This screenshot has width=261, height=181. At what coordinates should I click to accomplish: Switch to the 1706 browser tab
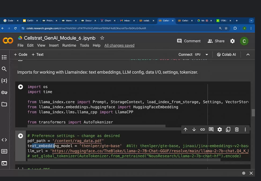pos(223,21)
